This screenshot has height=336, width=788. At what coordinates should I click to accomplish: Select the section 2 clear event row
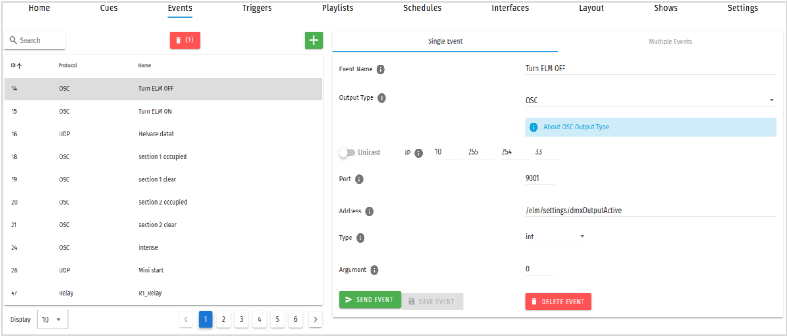[x=163, y=225]
